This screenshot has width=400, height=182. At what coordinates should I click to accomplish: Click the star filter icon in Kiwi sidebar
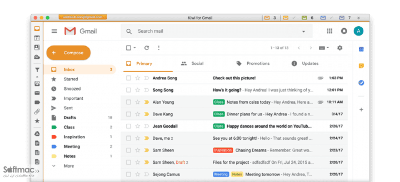click(37, 121)
